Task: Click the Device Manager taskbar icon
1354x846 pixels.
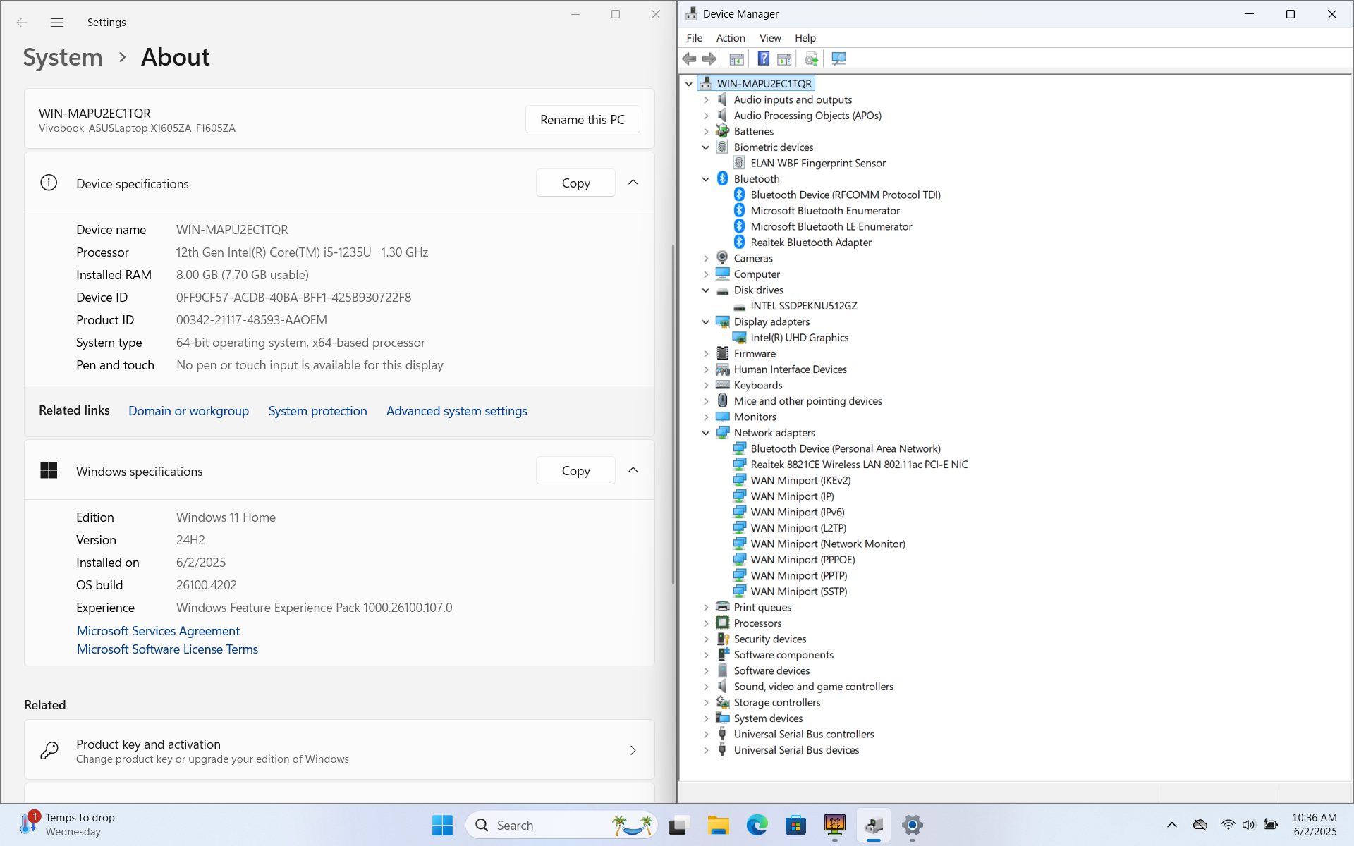Action: (873, 825)
